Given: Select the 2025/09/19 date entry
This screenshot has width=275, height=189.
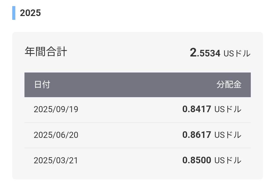Looking at the screenshot, I should pos(56,109).
